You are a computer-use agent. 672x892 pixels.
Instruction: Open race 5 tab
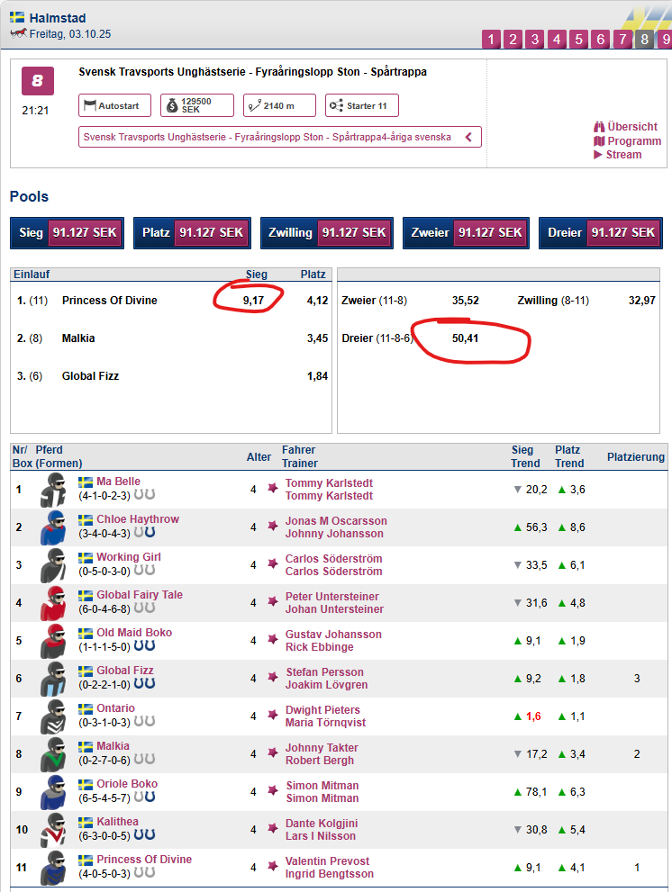coord(578,39)
